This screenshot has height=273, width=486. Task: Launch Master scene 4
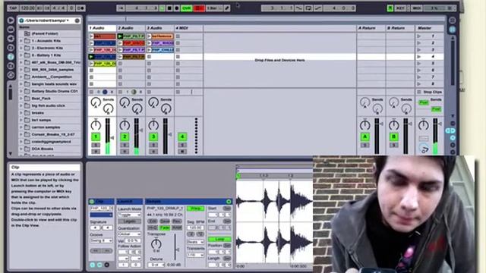click(x=419, y=57)
